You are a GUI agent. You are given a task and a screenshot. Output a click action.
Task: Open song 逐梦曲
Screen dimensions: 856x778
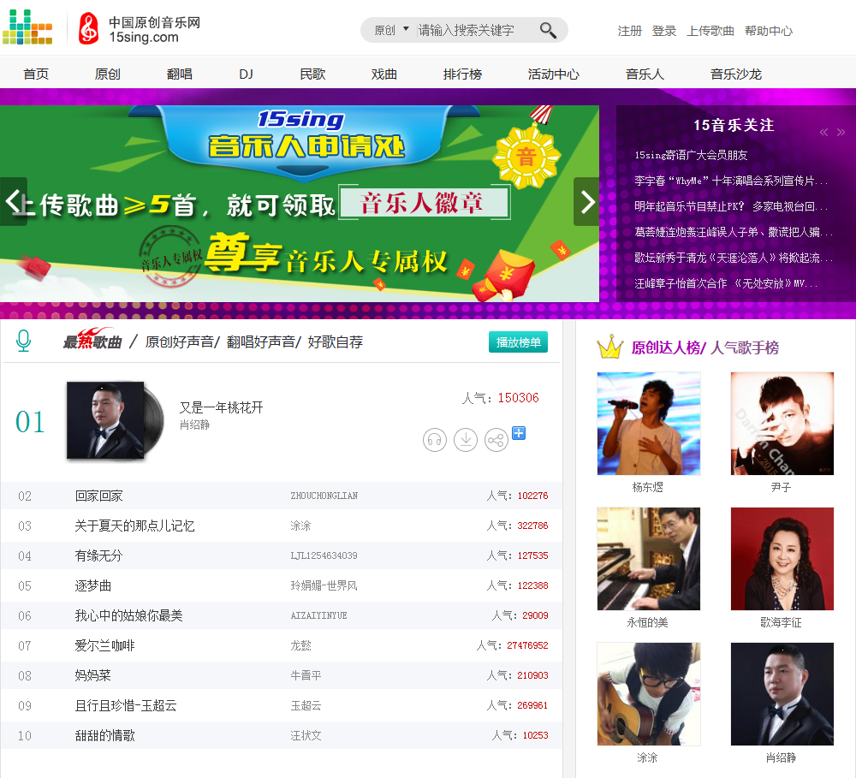point(92,585)
